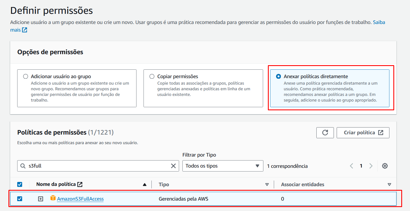This screenshot has height=211, width=410.
Task: Select Copiar permissões radio option
Action: [152, 76]
